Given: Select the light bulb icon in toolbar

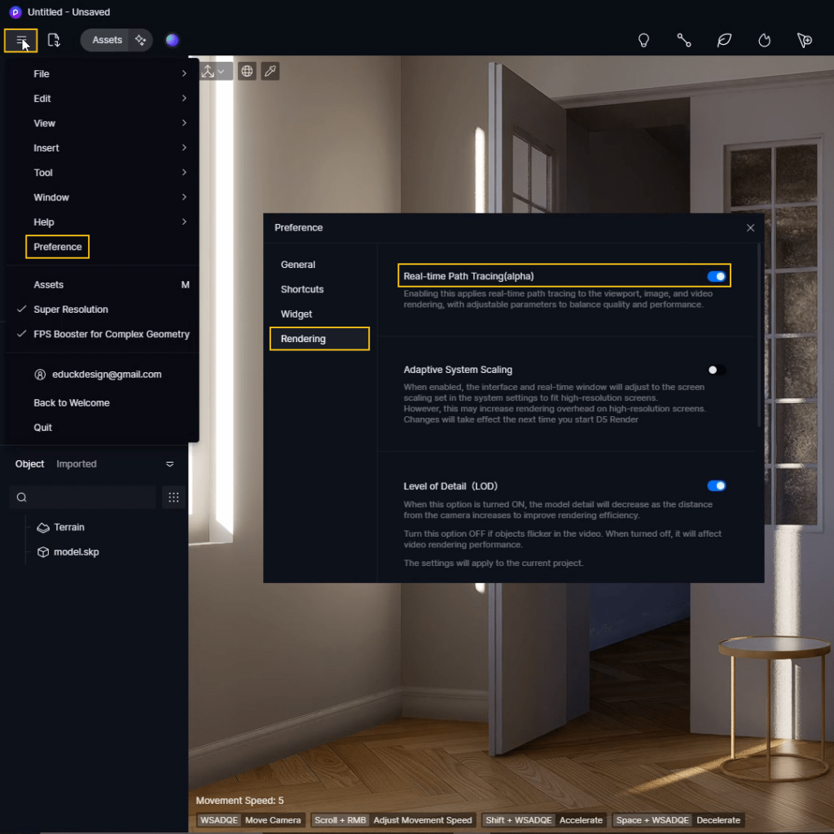Looking at the screenshot, I should [643, 40].
